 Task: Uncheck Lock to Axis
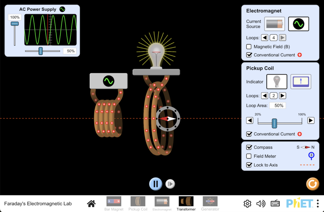[249, 165]
